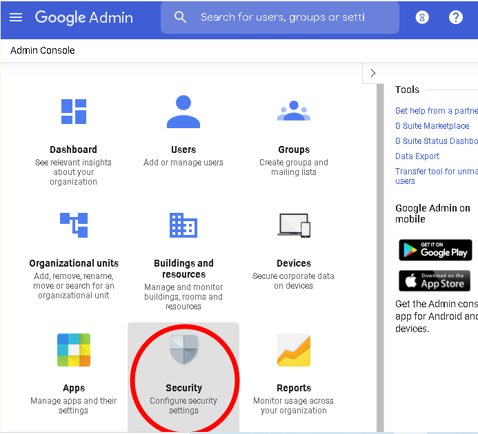Open Transfer tool for unmanaged users link
Screen dimensions: 478x434
(x=437, y=176)
